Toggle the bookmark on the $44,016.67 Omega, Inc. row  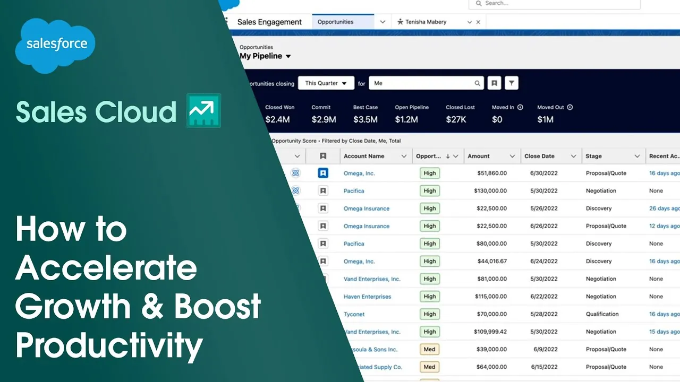[323, 261]
